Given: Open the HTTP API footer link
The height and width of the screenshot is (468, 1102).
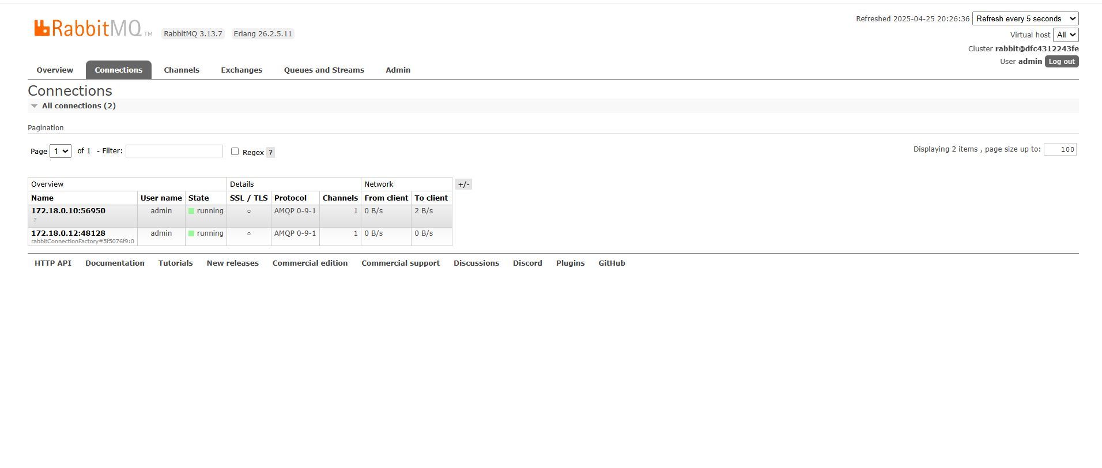Looking at the screenshot, I should point(53,263).
